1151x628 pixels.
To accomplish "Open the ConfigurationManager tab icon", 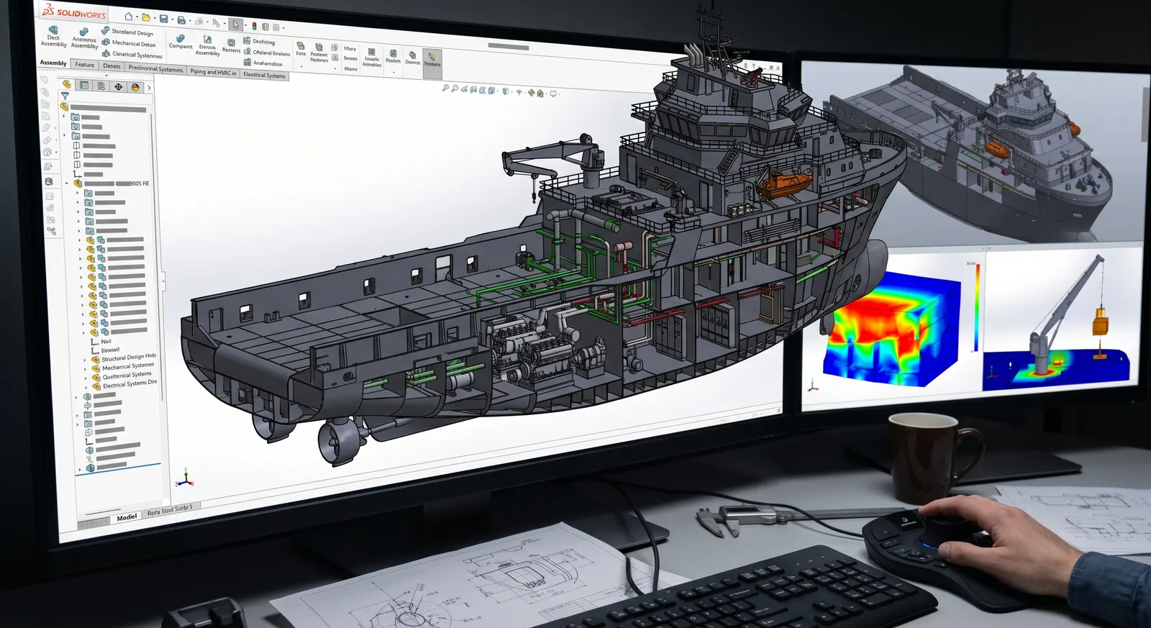I will click(101, 86).
